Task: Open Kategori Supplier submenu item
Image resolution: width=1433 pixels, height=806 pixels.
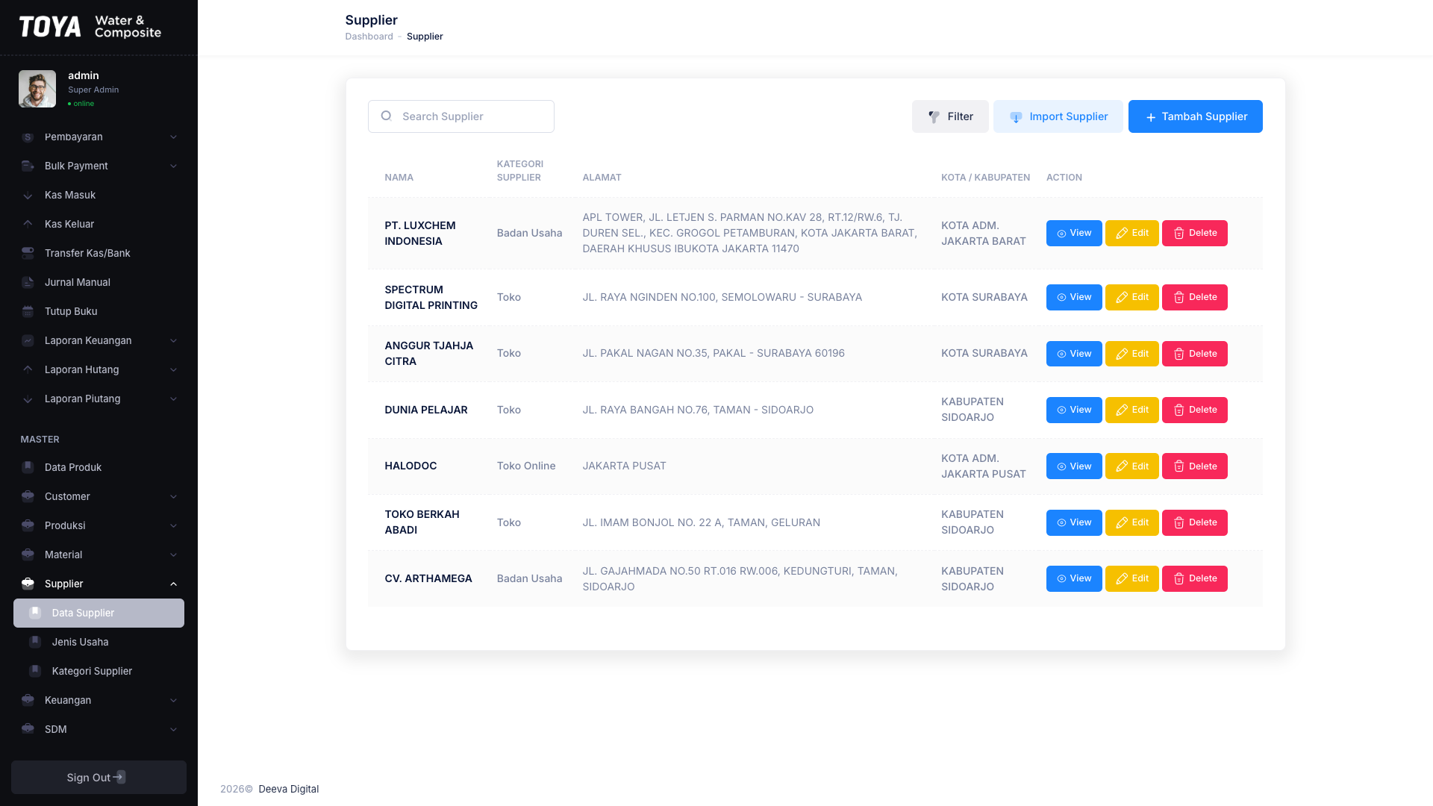Action: tap(99, 671)
